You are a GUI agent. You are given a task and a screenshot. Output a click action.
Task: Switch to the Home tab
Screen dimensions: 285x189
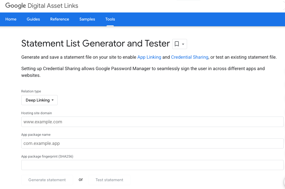pos(11,19)
